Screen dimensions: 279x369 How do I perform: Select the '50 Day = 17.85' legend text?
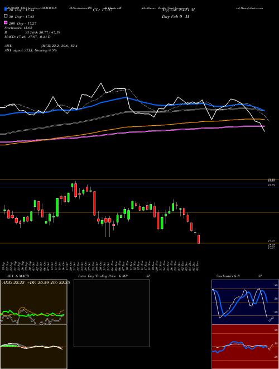(21, 17)
